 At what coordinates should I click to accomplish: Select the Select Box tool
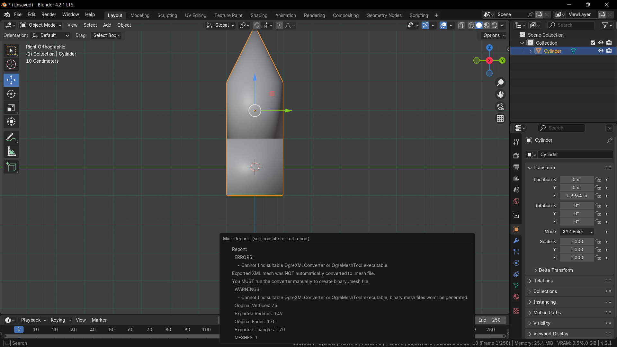point(11,51)
